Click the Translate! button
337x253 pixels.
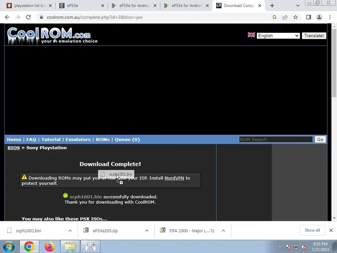314,36
